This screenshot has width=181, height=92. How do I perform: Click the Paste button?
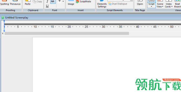point(28,3)
